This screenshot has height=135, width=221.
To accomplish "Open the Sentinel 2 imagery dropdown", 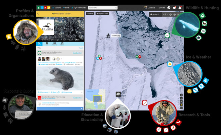I will pyautogui.click(x=155, y=14).
